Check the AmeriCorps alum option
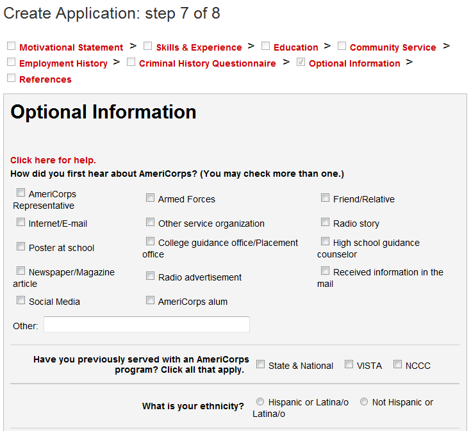 click(x=151, y=300)
